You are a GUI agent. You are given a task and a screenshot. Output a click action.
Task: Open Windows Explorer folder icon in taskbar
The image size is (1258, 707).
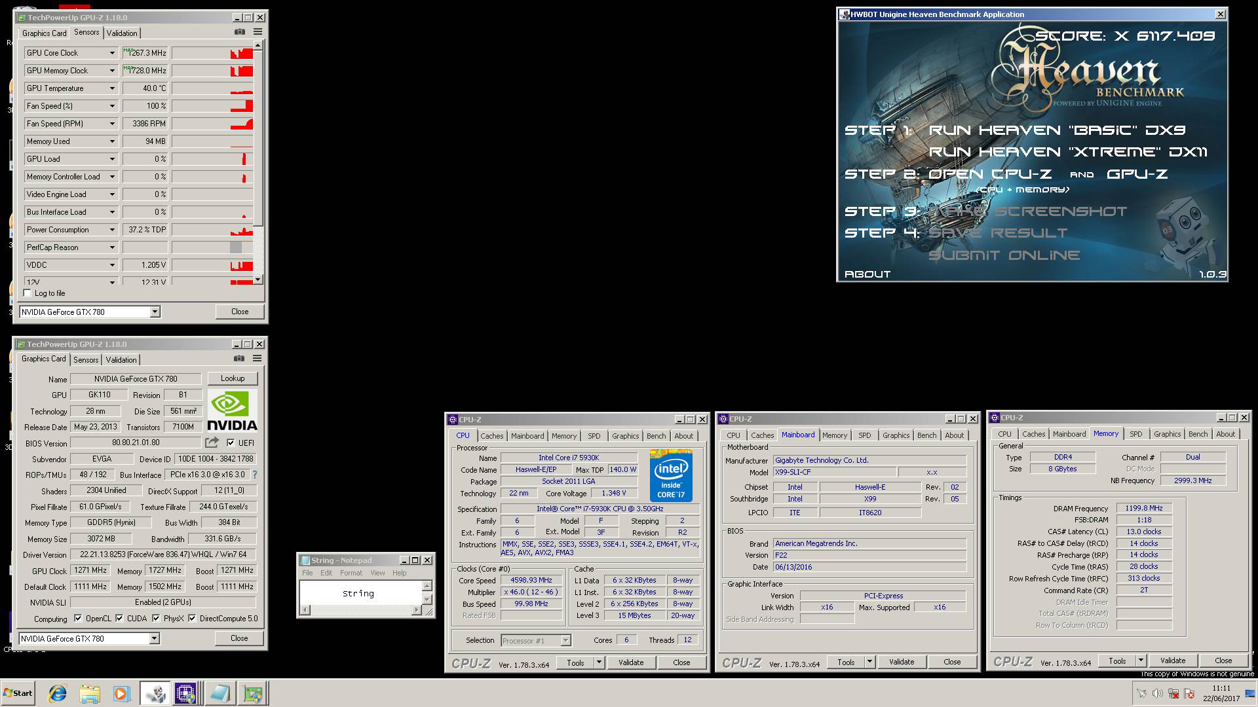(90, 693)
